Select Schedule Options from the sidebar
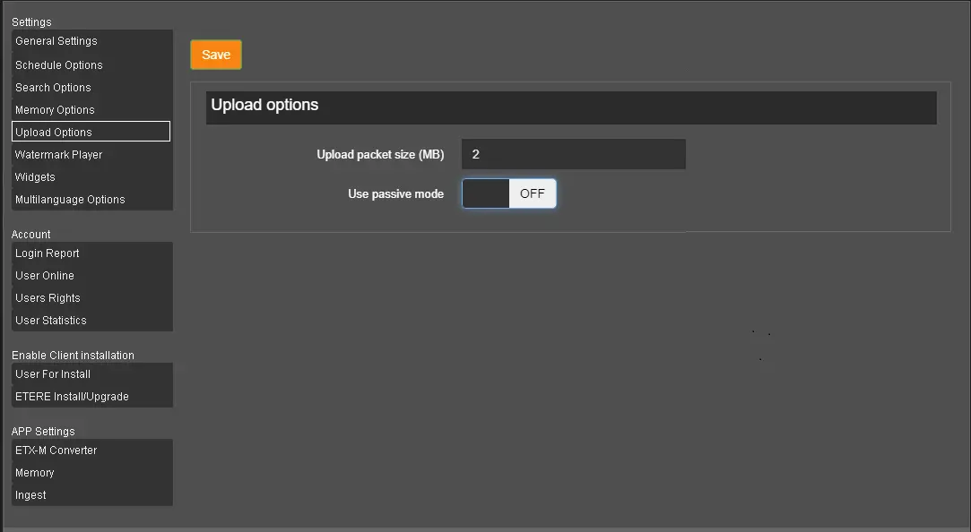Image resolution: width=971 pixels, height=532 pixels. click(x=59, y=65)
